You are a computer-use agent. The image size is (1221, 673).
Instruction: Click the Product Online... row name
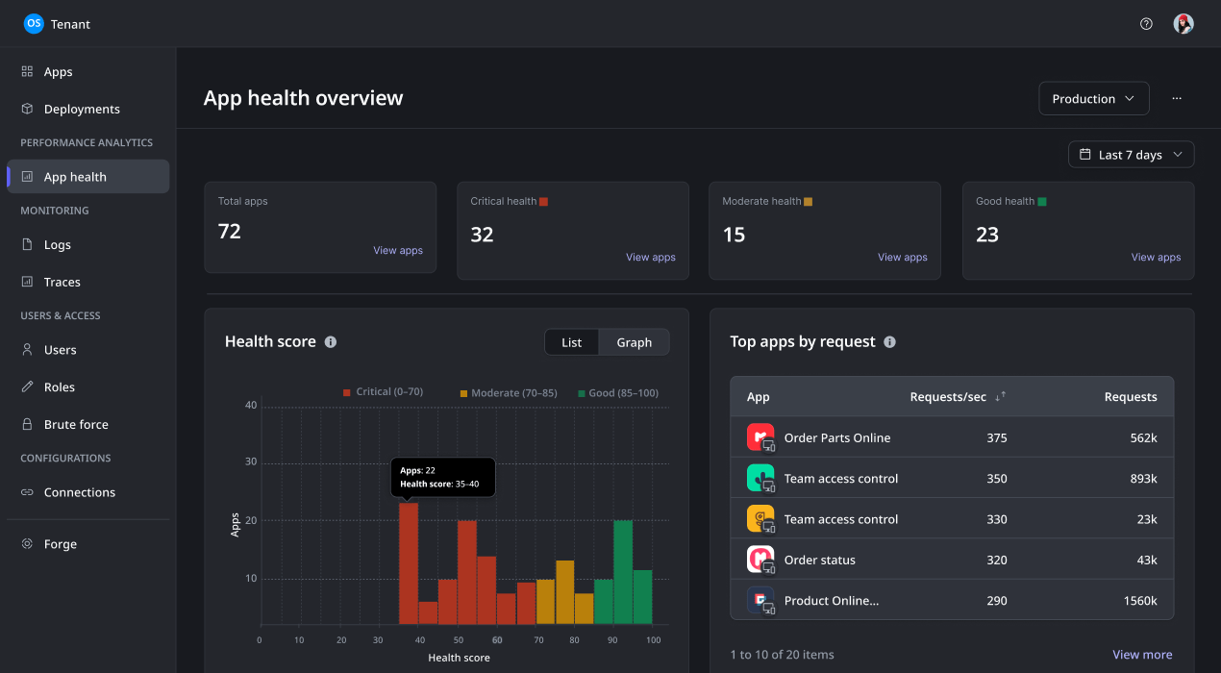tap(832, 600)
